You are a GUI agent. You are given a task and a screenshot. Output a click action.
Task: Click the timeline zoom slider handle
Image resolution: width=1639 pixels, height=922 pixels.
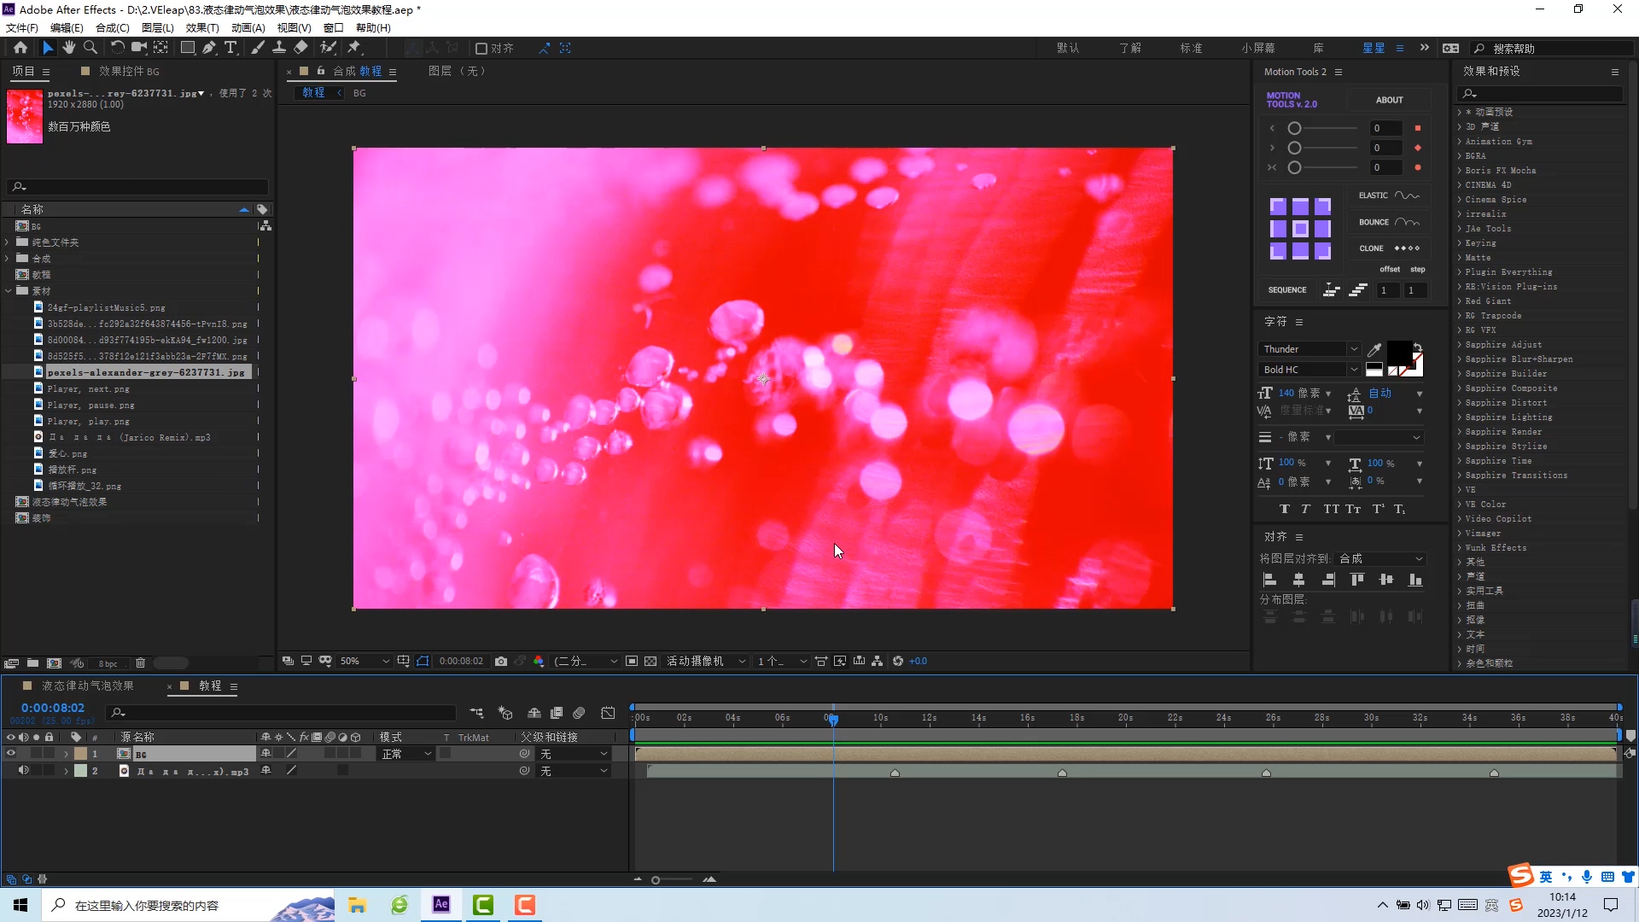click(656, 879)
